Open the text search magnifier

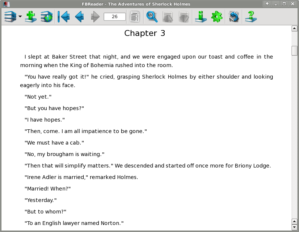pos(152,17)
